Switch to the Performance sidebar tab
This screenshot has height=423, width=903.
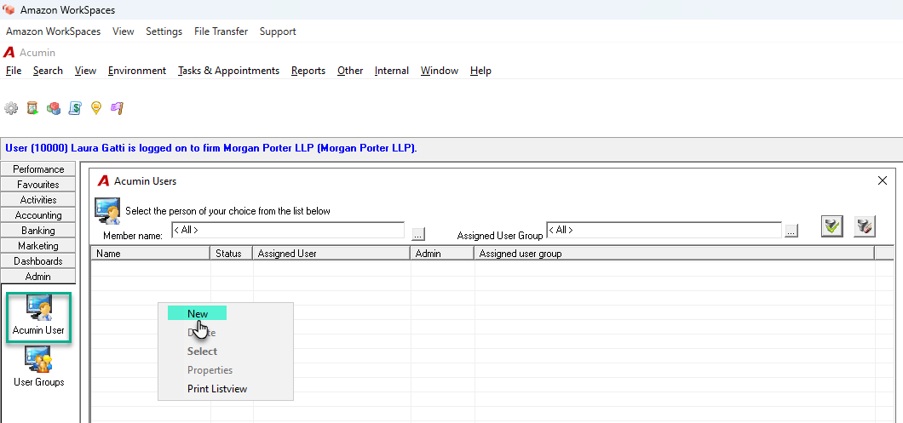pos(38,169)
